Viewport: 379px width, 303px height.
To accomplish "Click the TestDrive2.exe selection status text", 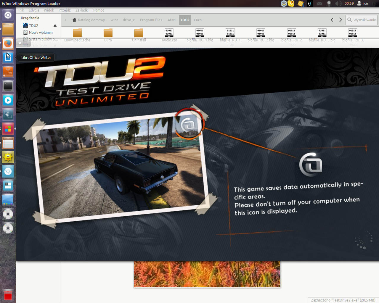I will tap(343, 300).
